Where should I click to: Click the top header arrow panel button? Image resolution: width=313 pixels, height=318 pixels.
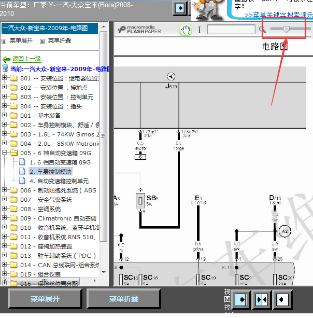[x=180, y=8]
